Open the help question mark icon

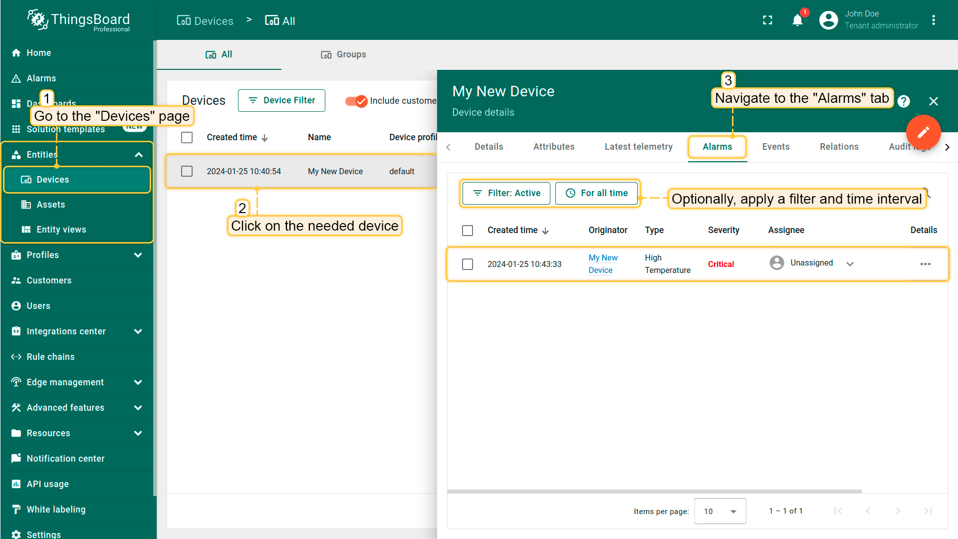point(904,101)
